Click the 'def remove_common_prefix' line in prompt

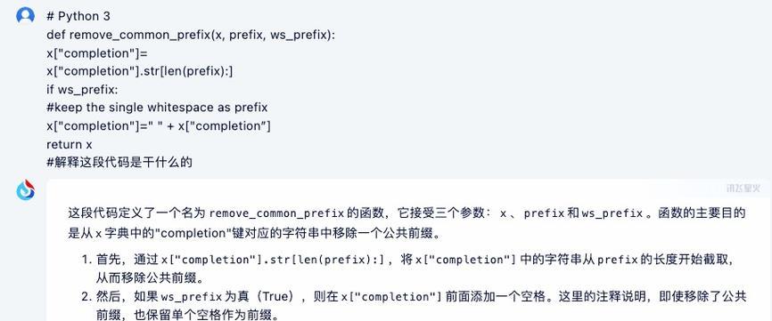click(x=191, y=35)
